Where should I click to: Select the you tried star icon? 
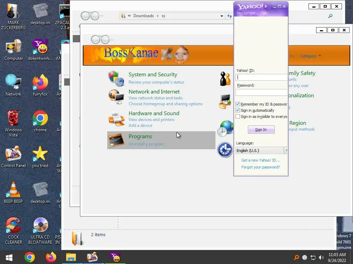[x=40, y=157]
